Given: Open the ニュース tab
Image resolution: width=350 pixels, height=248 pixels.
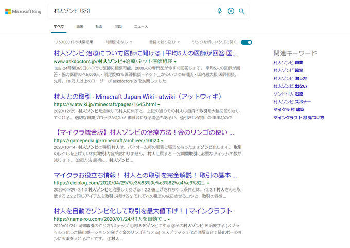Looking at the screenshot, I should tap(141, 26).
